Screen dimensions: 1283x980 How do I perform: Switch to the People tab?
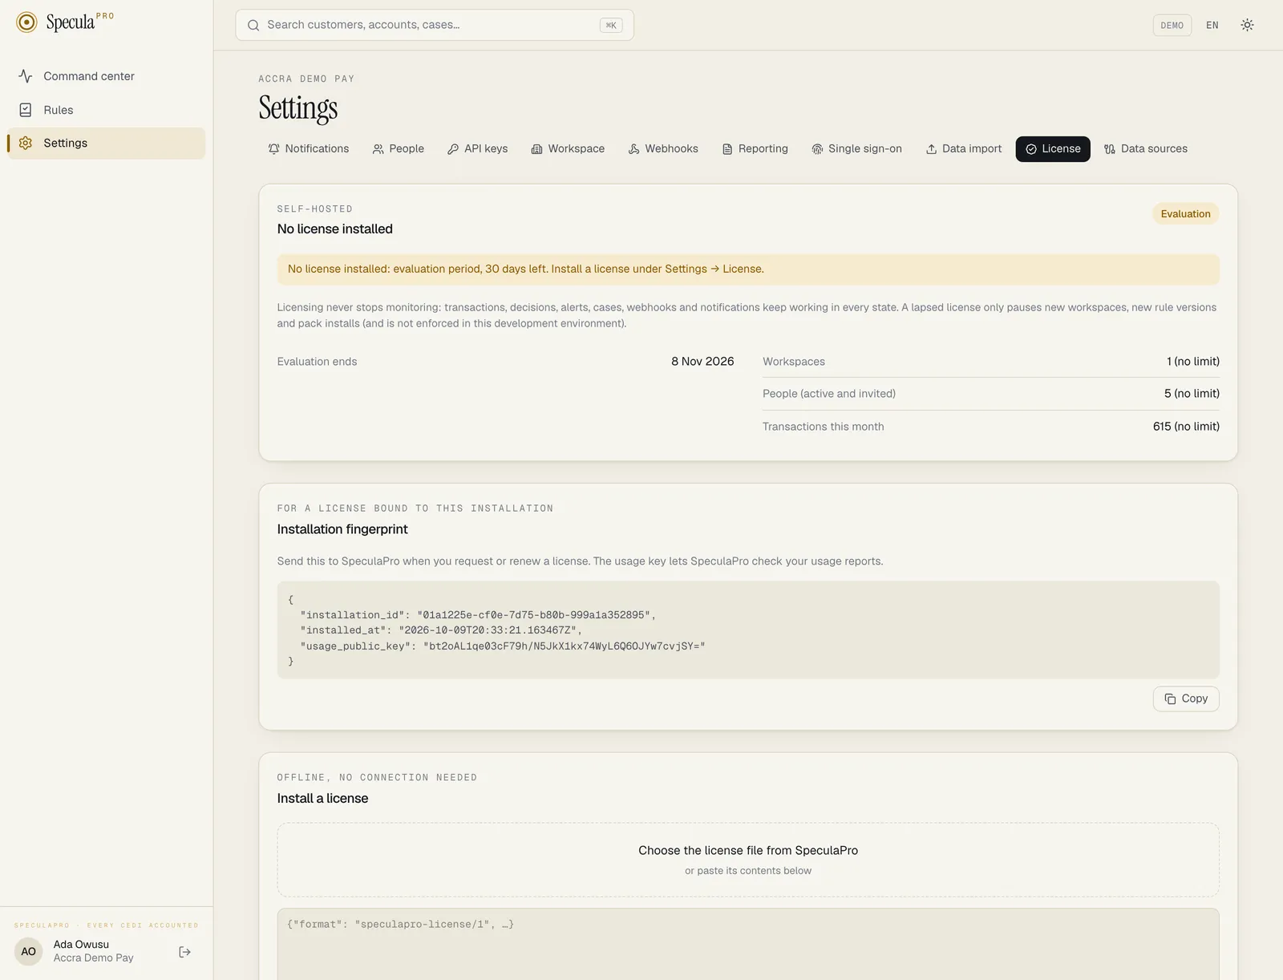pyautogui.click(x=399, y=149)
